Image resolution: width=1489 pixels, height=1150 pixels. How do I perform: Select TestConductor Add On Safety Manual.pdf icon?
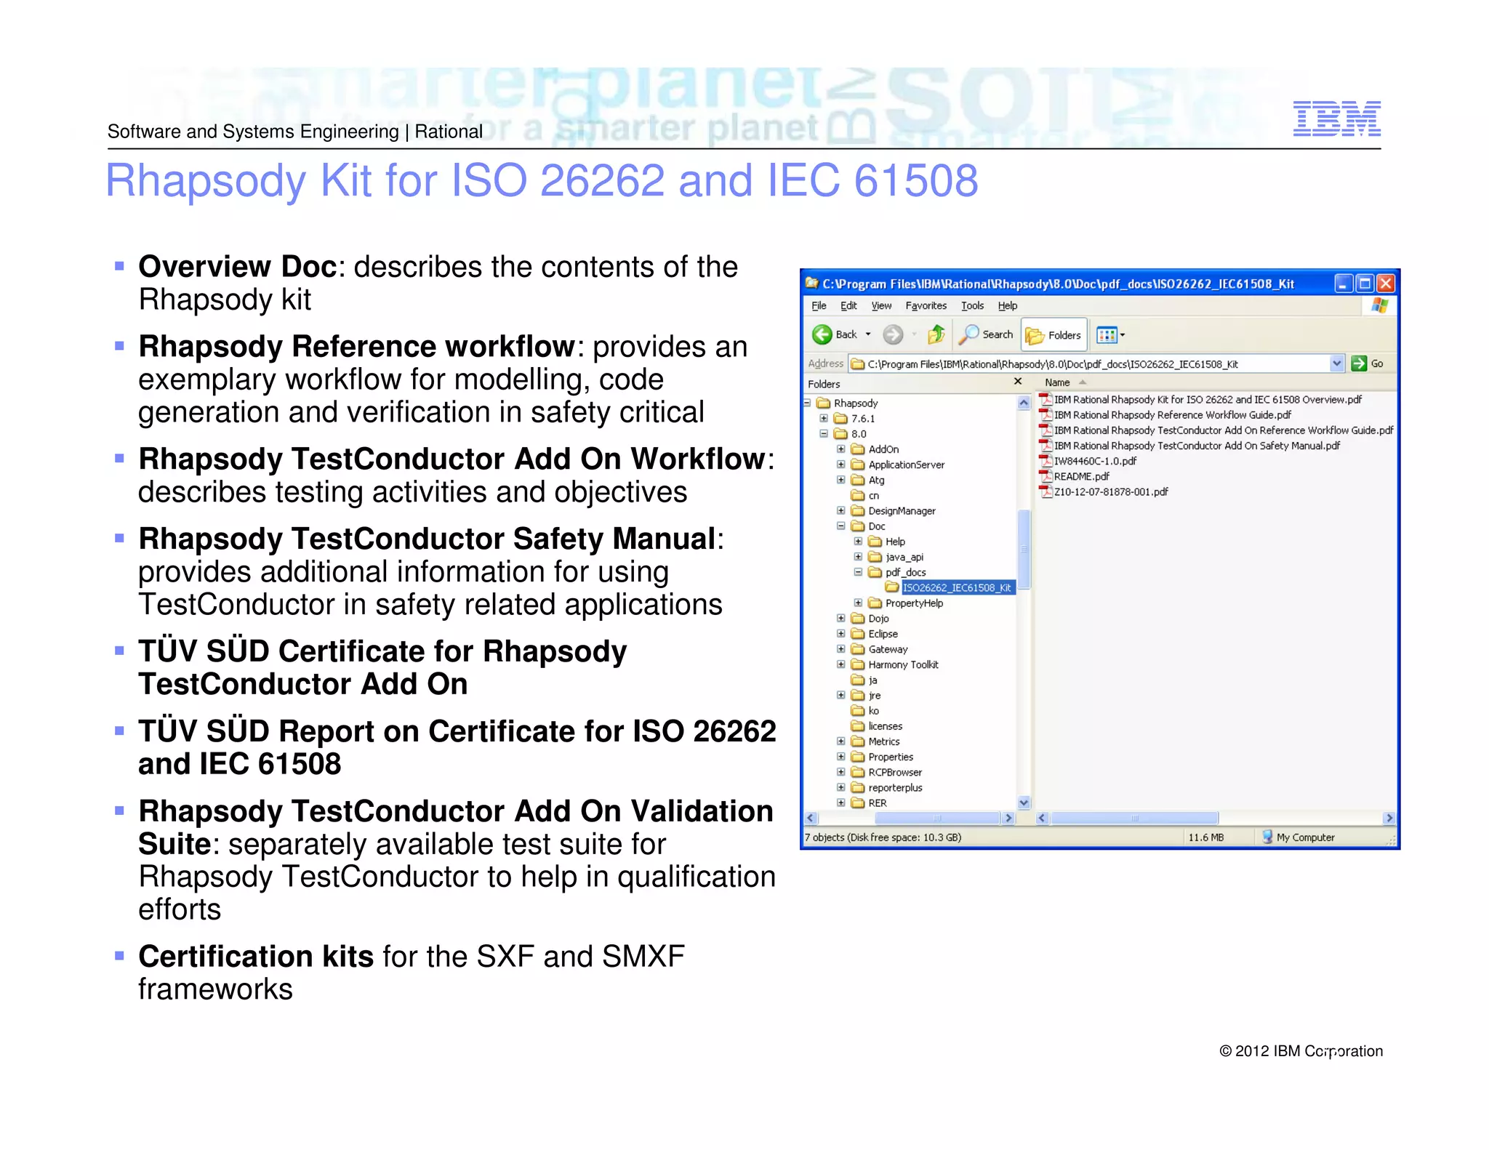(1045, 446)
